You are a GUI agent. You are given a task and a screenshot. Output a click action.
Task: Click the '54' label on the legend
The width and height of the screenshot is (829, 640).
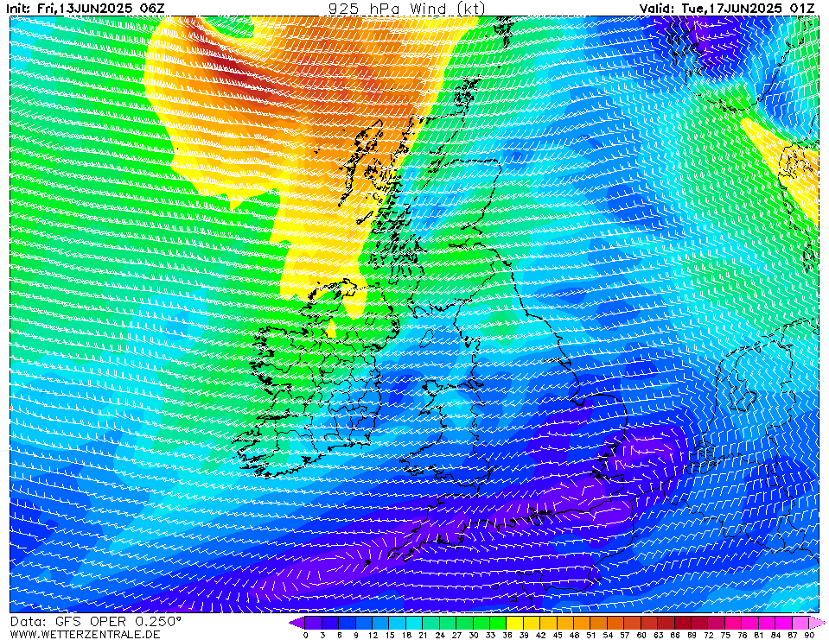[608, 635]
